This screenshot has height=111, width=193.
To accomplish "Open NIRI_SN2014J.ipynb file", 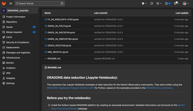I will (58, 52).
